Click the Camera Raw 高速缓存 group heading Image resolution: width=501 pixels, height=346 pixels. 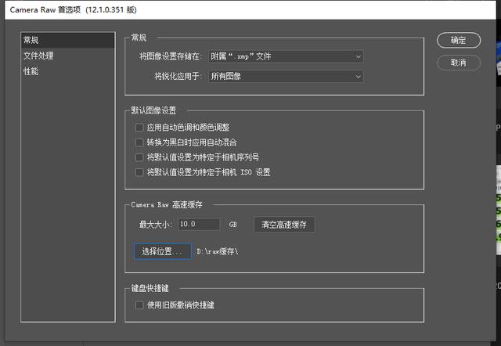[x=167, y=205]
